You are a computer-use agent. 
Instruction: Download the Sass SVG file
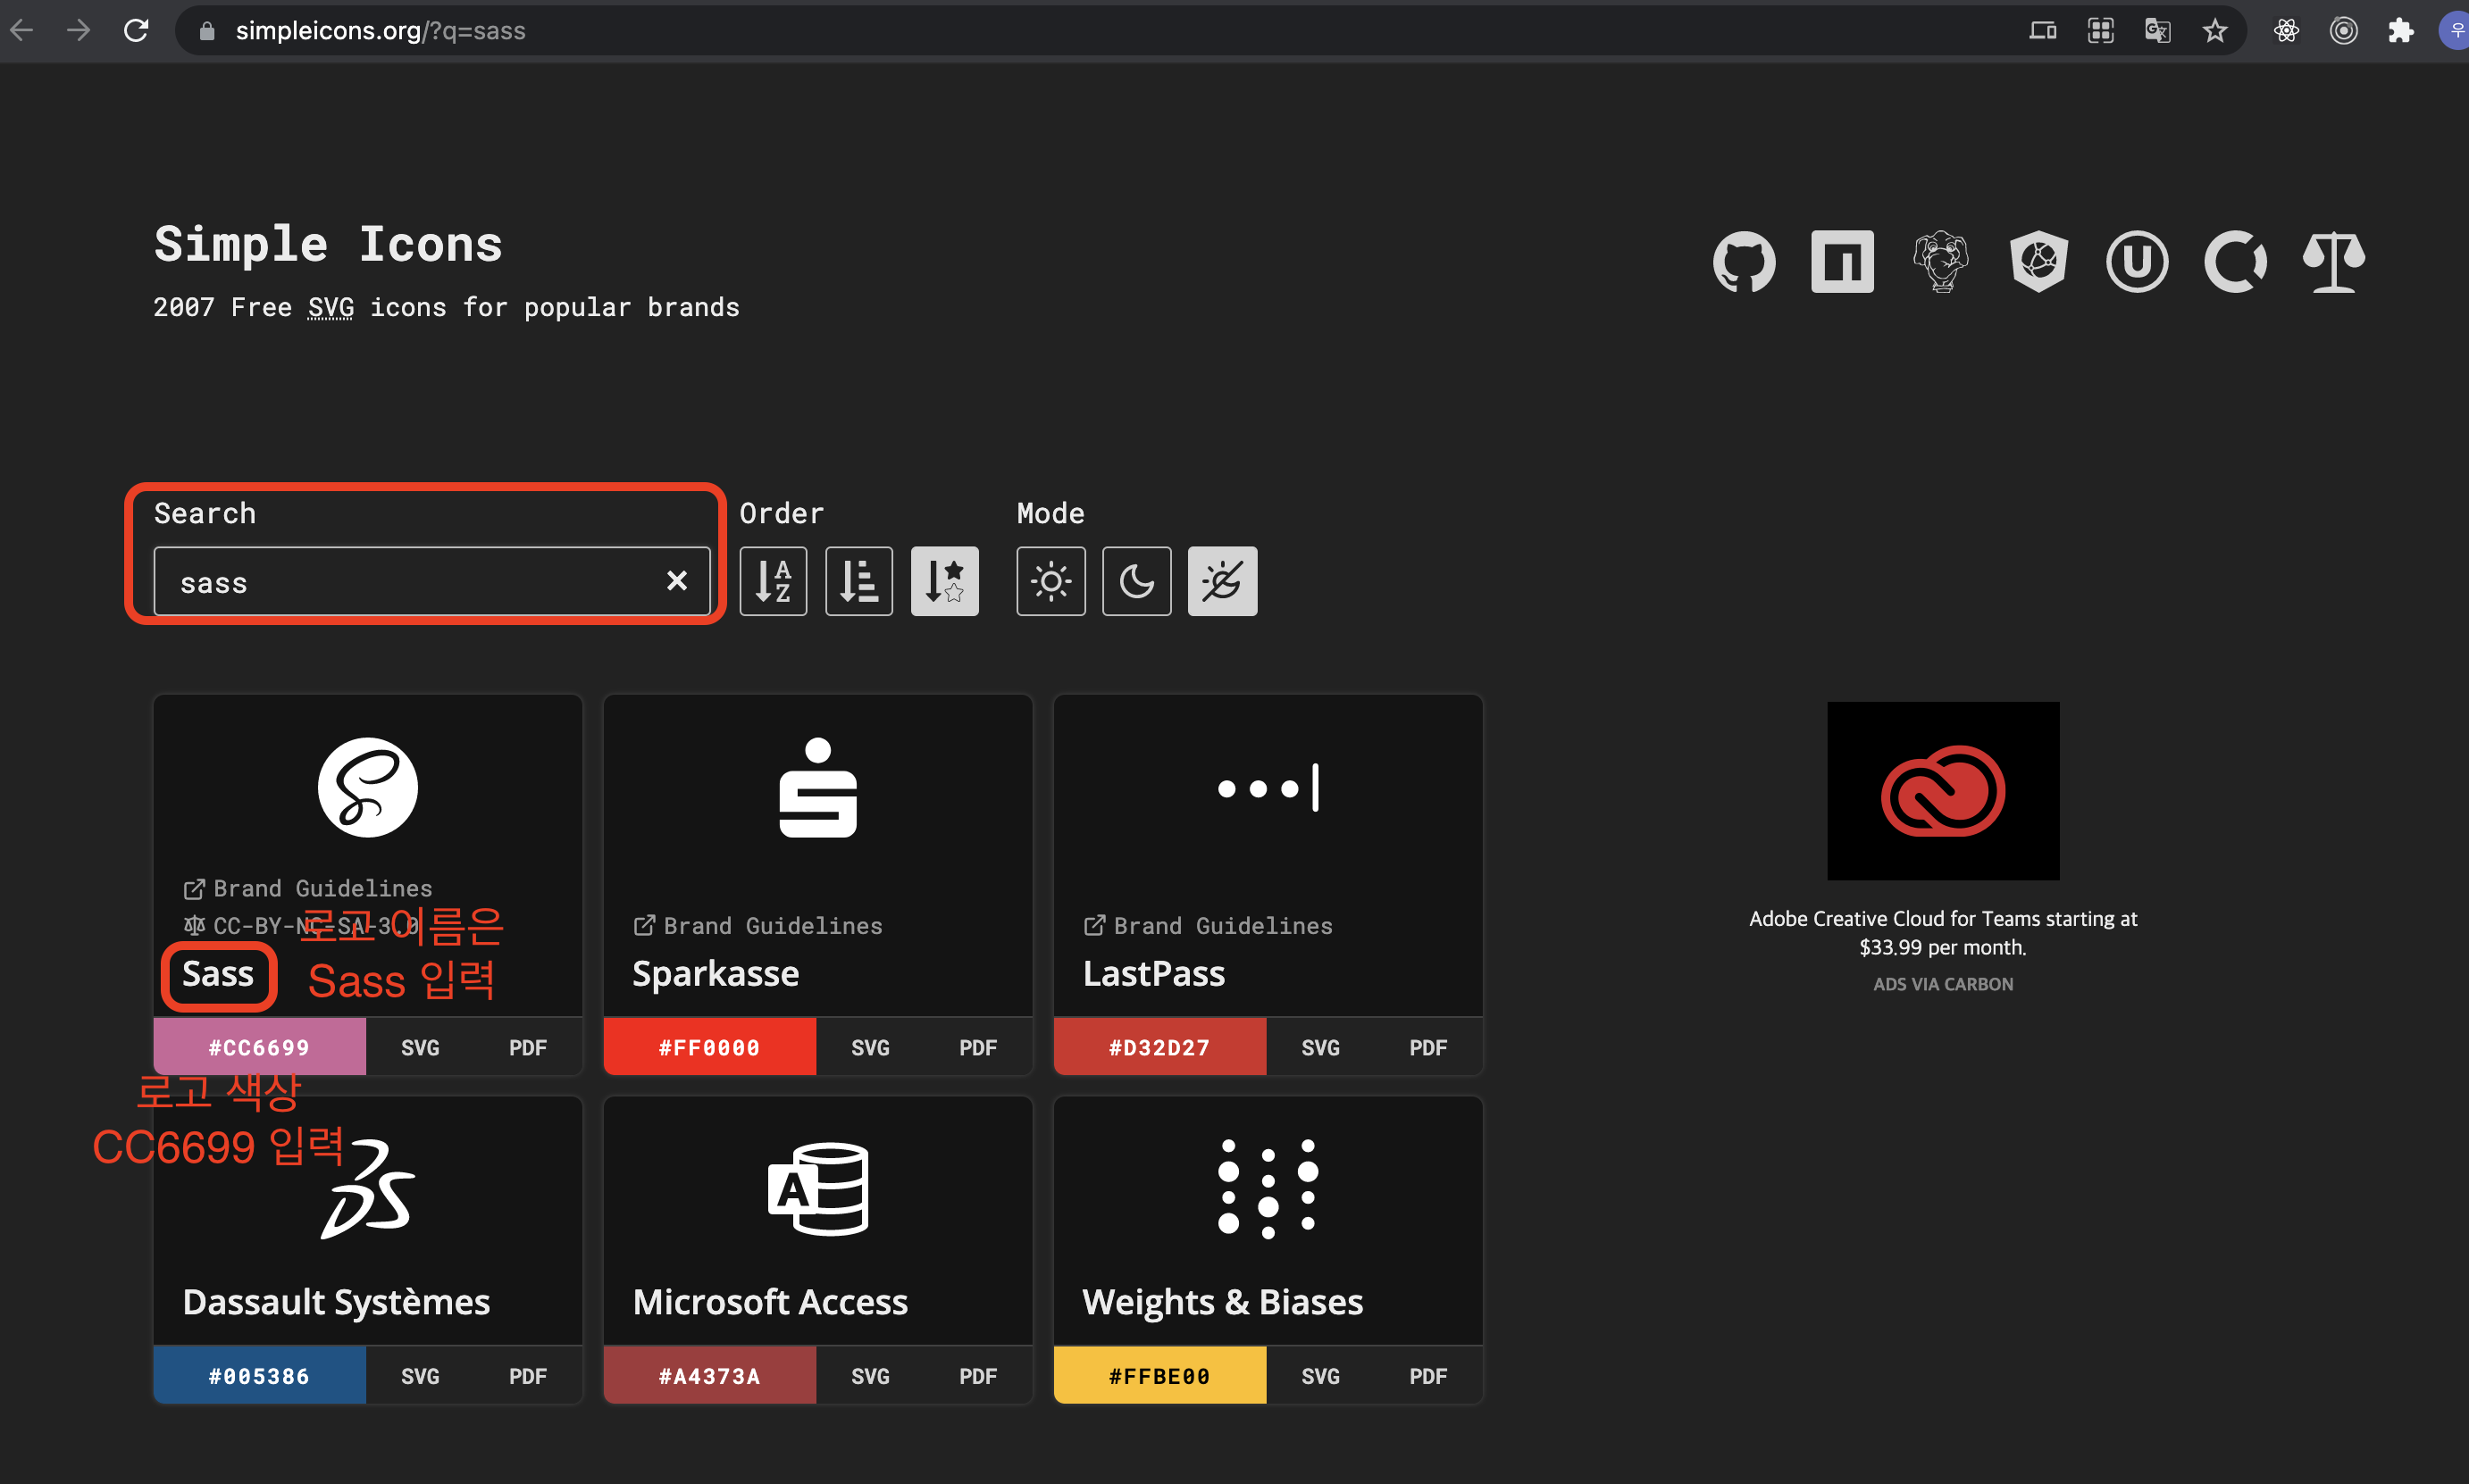[420, 1047]
